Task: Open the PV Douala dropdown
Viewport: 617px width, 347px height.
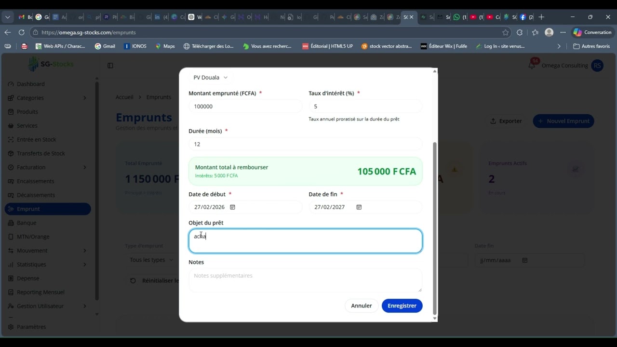Action: coord(210,78)
